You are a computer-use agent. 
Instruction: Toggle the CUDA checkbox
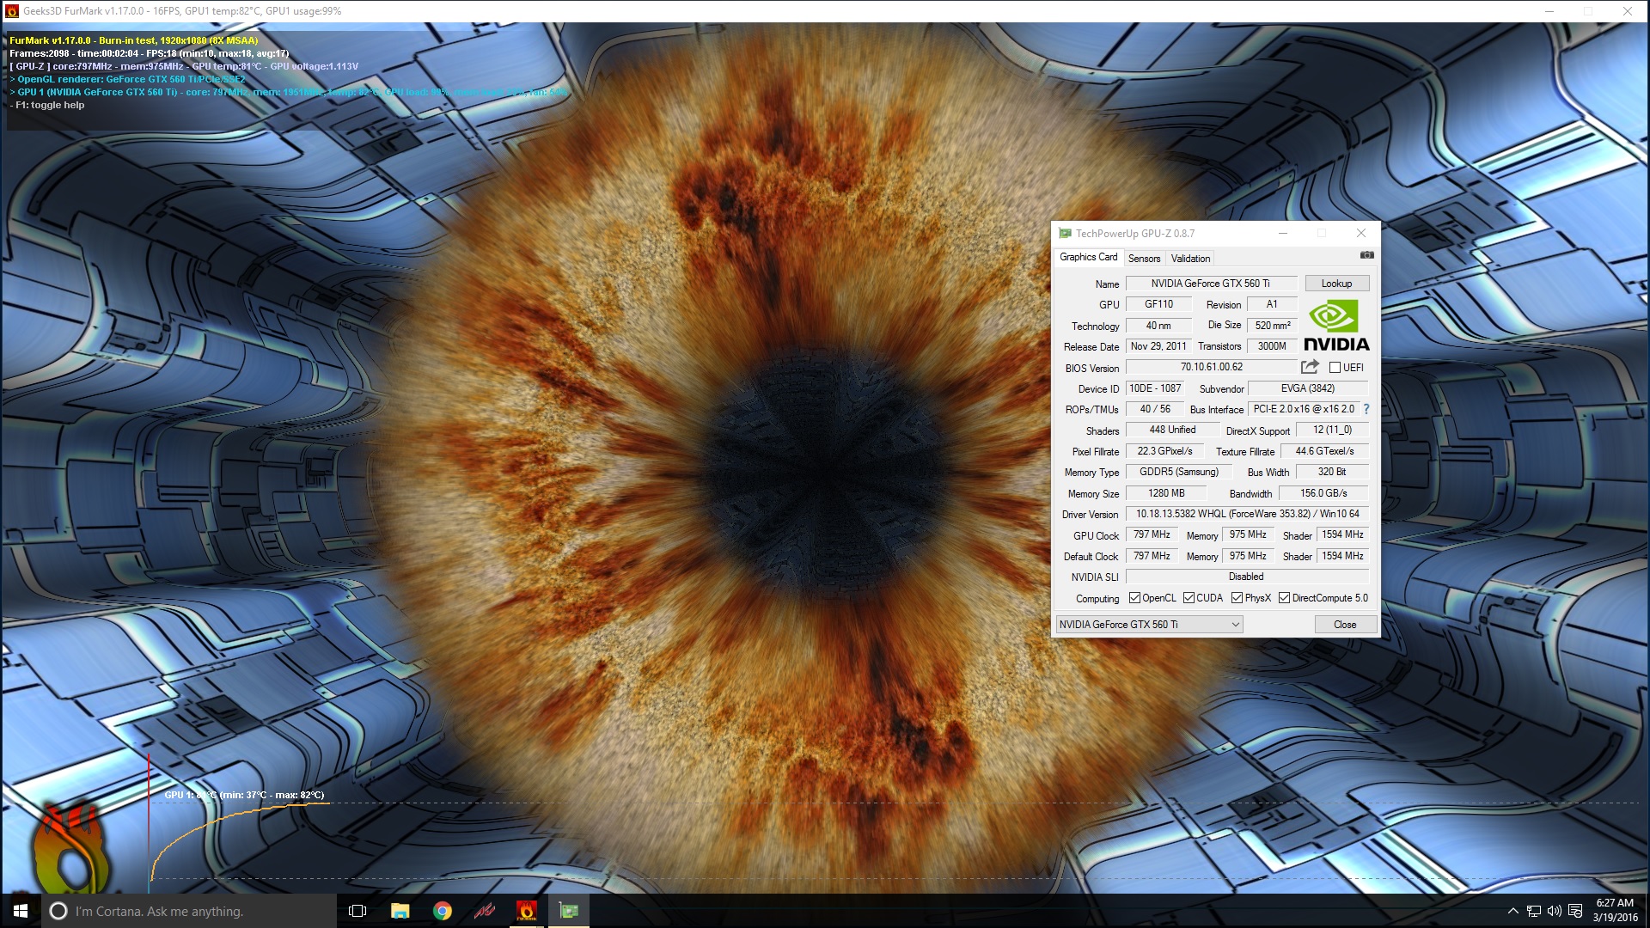pos(1189,598)
